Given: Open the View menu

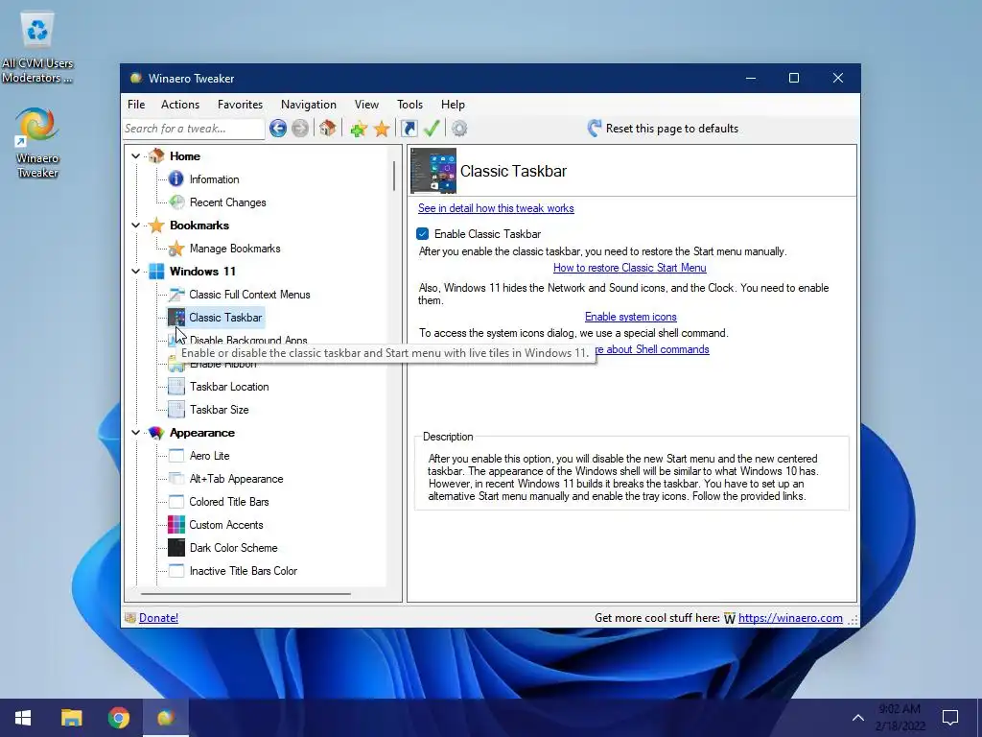Looking at the screenshot, I should click(366, 105).
